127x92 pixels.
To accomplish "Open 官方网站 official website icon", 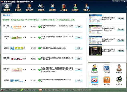I will click(119, 81).
